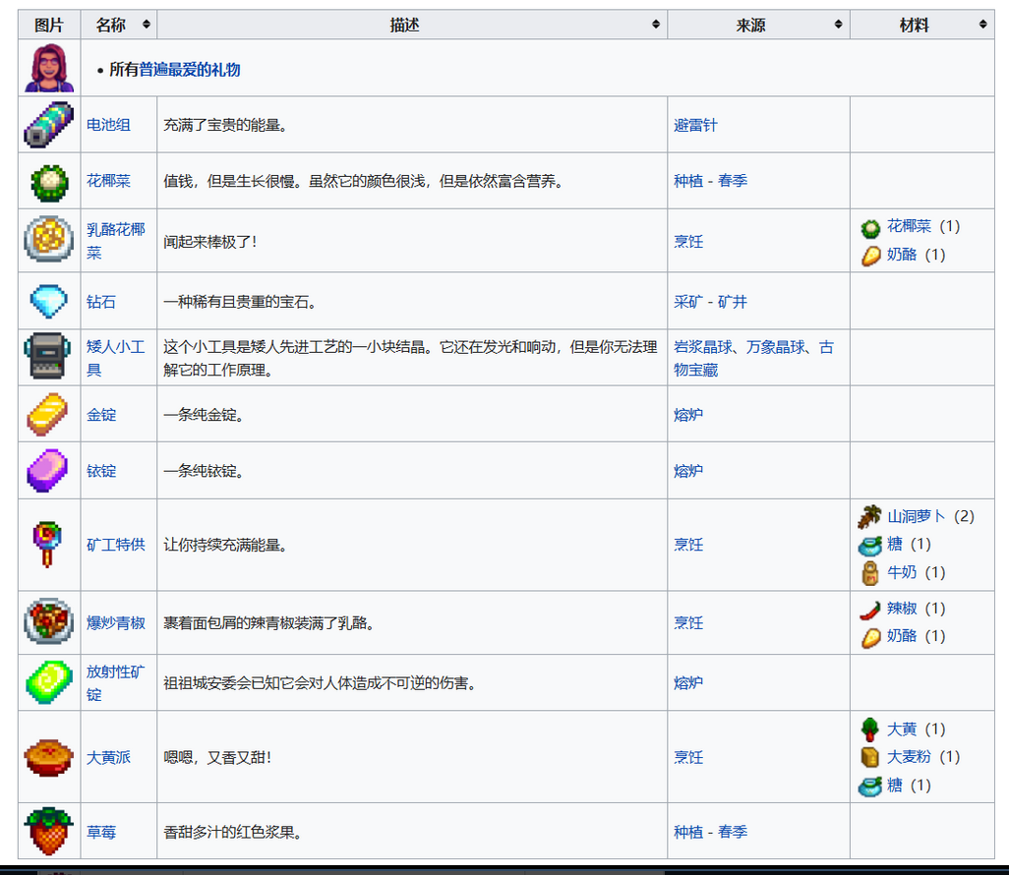Open the 草莓 item link
1009x875 pixels.
click(101, 832)
